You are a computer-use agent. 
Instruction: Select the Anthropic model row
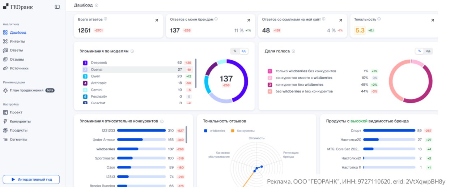(x=138, y=83)
